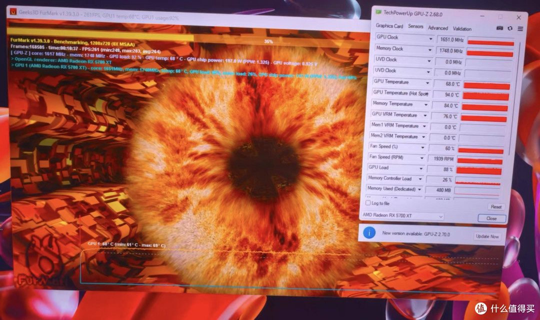Click the Reset button in GPU-Z
This screenshot has height=320, width=540.
click(496, 207)
